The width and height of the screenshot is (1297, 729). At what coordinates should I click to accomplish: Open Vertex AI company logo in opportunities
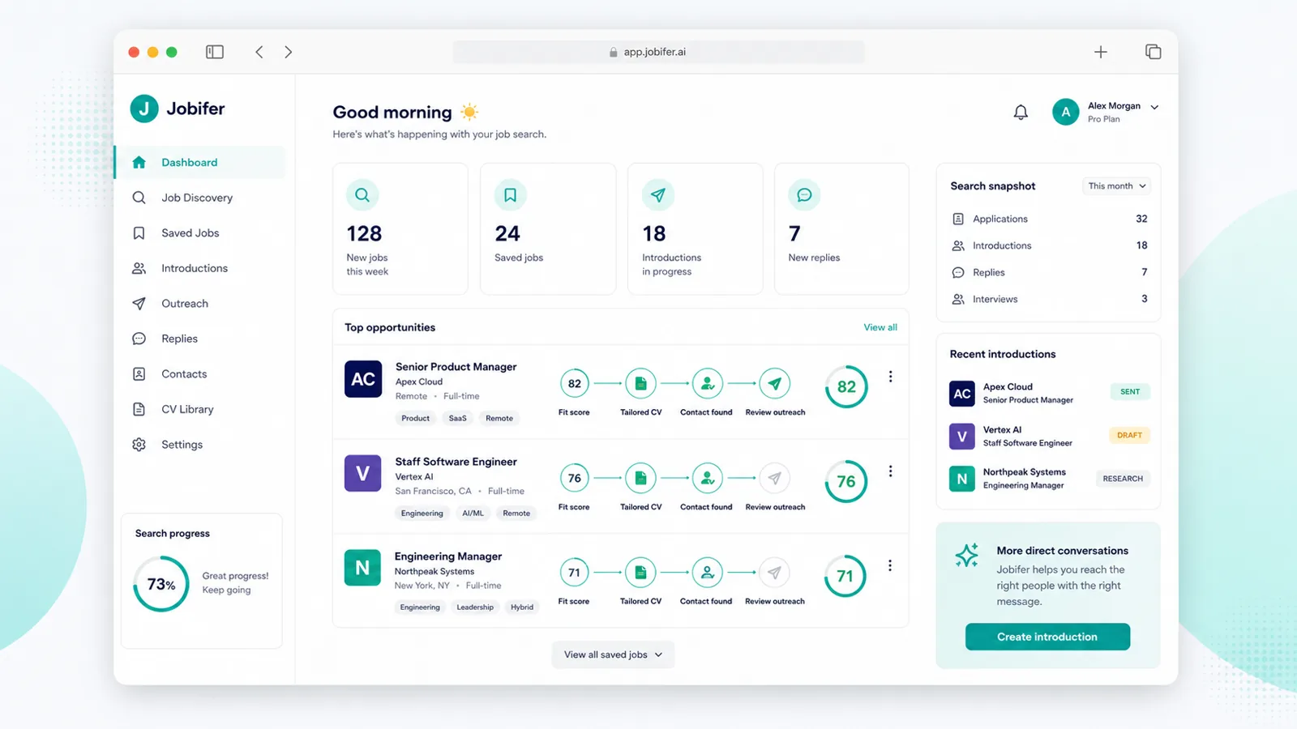pyautogui.click(x=363, y=474)
